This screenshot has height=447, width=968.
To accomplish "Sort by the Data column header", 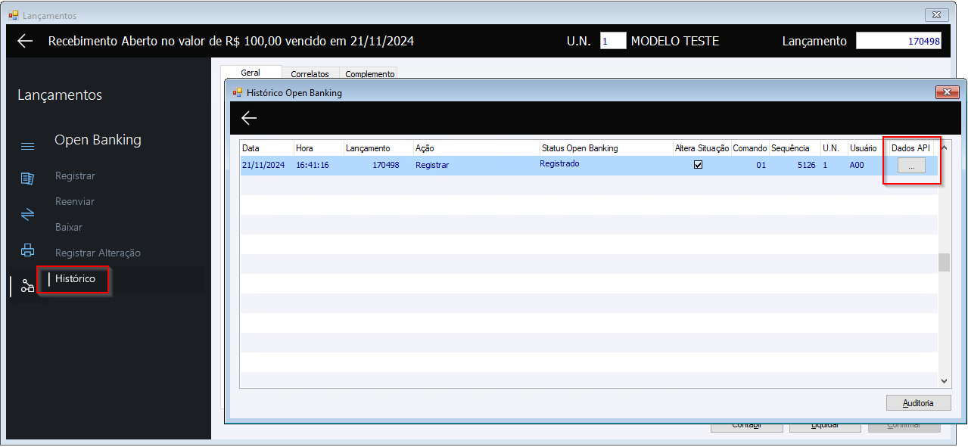I will pyautogui.click(x=266, y=148).
